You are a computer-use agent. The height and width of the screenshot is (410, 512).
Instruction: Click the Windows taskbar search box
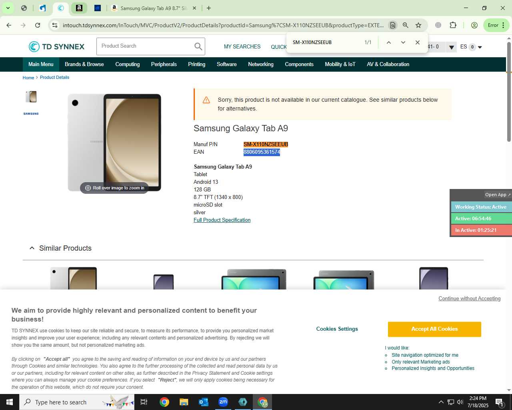click(77, 402)
